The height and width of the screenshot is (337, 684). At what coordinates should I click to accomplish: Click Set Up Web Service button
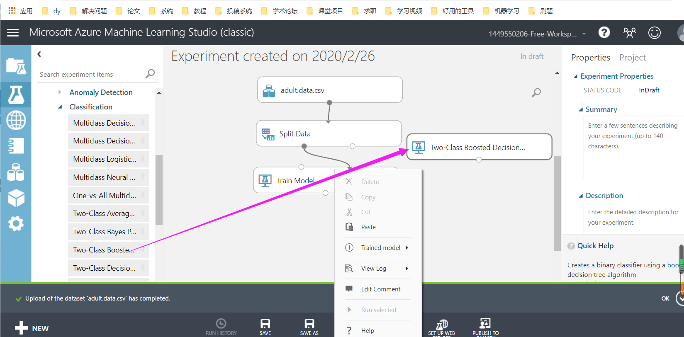click(441, 327)
